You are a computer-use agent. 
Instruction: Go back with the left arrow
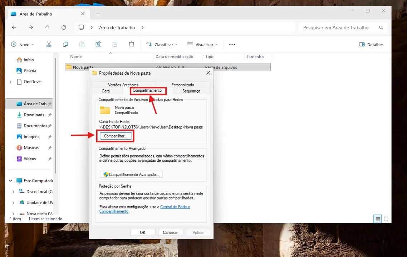[x=14, y=27]
